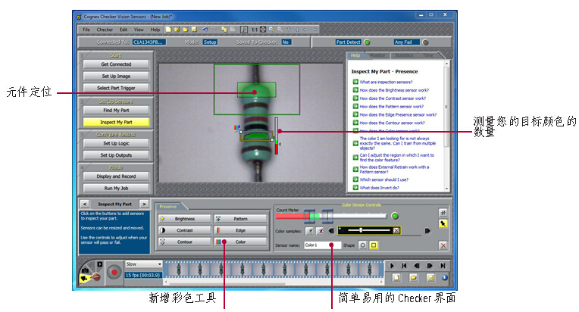Click the red-green meter icon in top toolbar

244,30
